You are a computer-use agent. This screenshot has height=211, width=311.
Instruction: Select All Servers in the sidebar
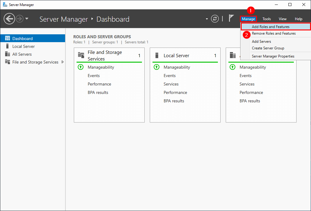click(33, 54)
